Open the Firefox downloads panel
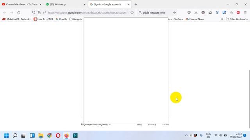The image size is (250, 140). [x=196, y=12]
